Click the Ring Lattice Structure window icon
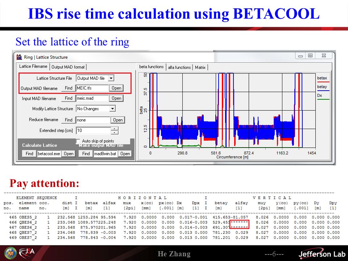This screenshot has width=348, height=261. [x=19, y=57]
